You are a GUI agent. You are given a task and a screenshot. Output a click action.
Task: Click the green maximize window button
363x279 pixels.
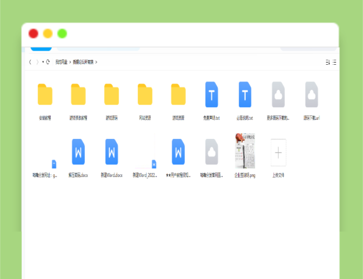(62, 33)
